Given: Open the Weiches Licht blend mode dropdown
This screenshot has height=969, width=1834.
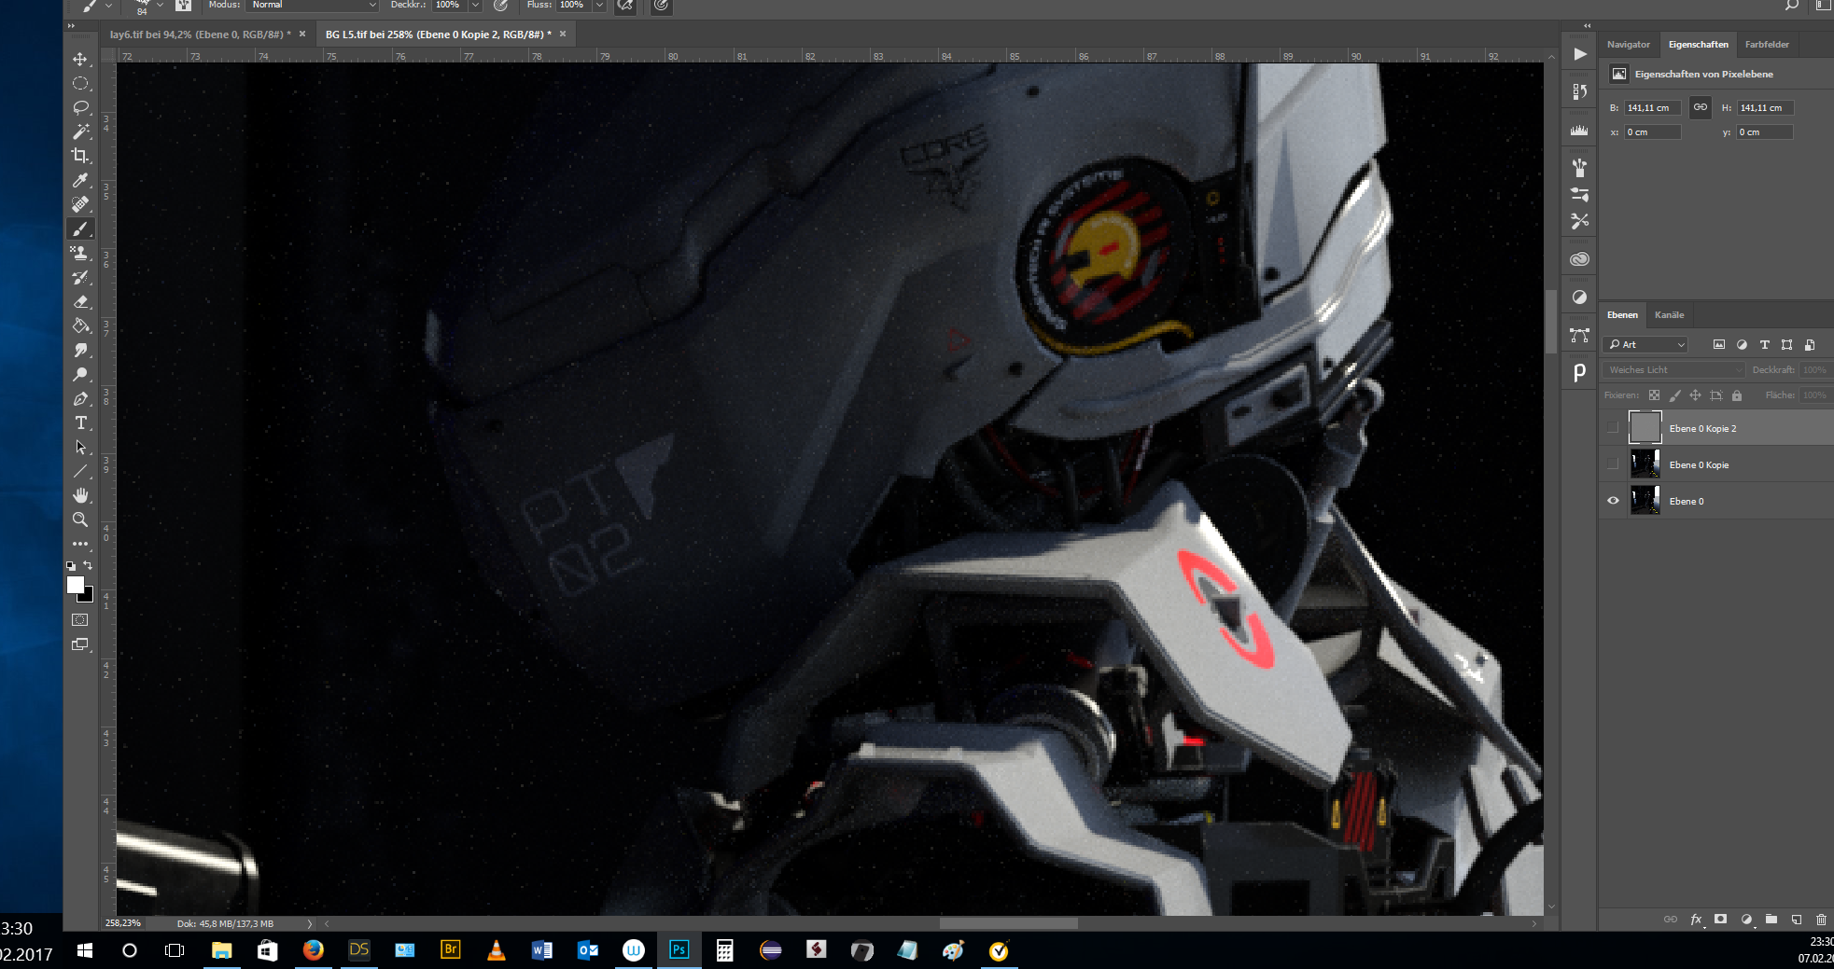Looking at the screenshot, I should point(1674,370).
